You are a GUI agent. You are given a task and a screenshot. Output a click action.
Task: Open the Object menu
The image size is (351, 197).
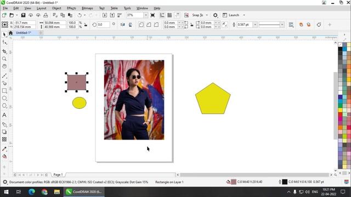pos(56,8)
